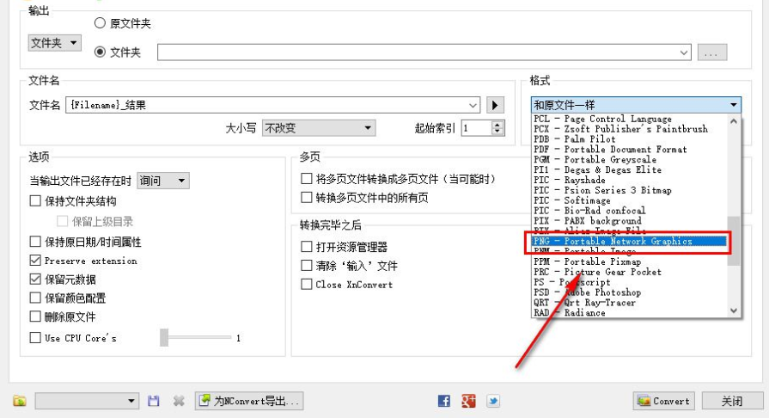Click the 起始索引 number field

[x=477, y=128]
